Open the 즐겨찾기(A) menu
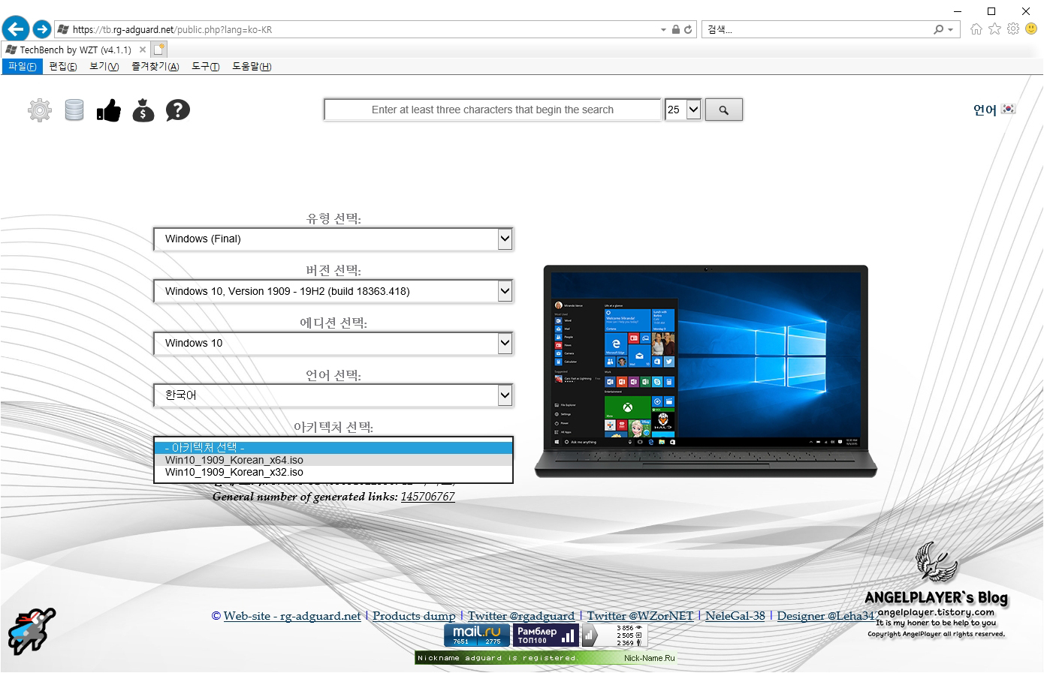The height and width of the screenshot is (673, 1044). [155, 66]
